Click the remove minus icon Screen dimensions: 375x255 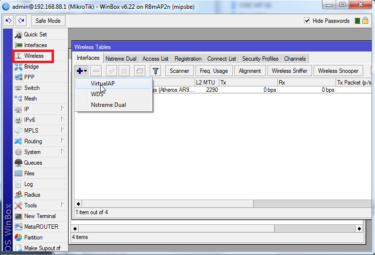click(x=96, y=71)
